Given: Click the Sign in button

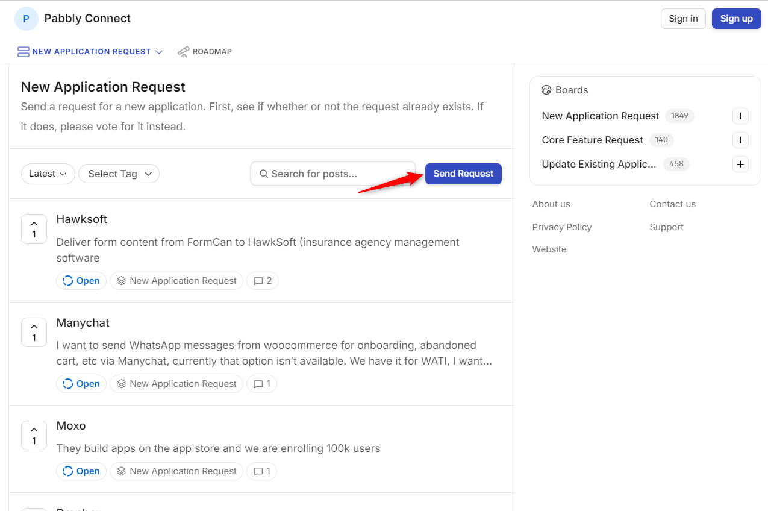Looking at the screenshot, I should coord(683,19).
